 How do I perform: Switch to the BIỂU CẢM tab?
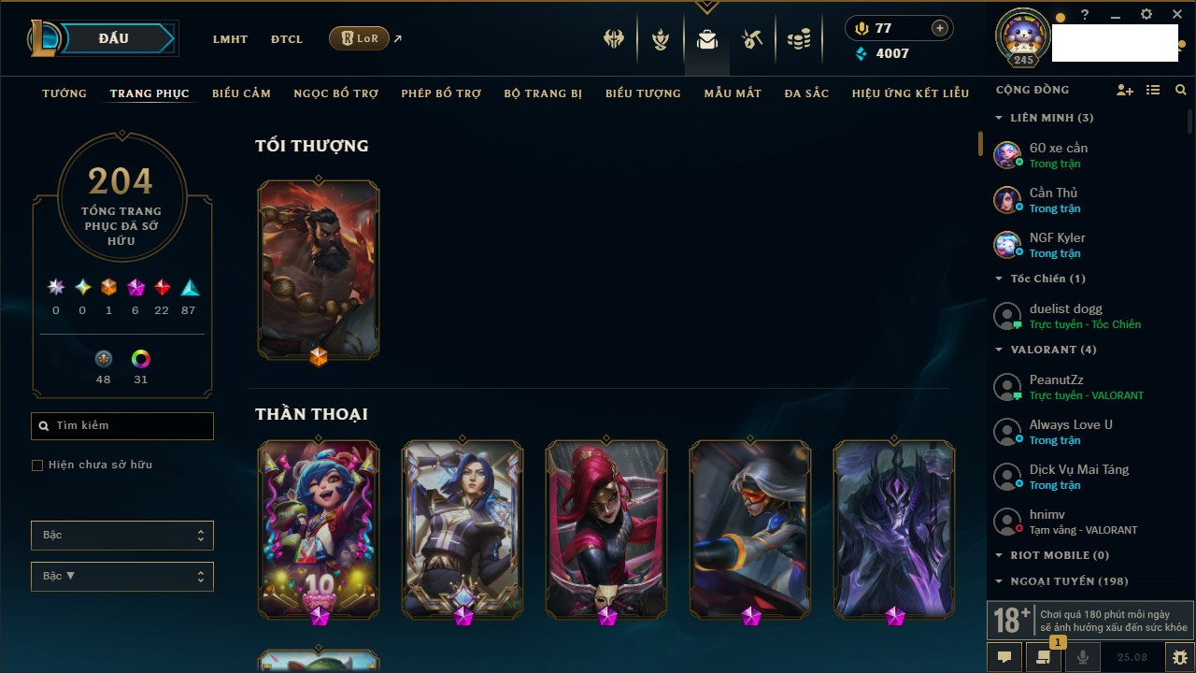[241, 93]
